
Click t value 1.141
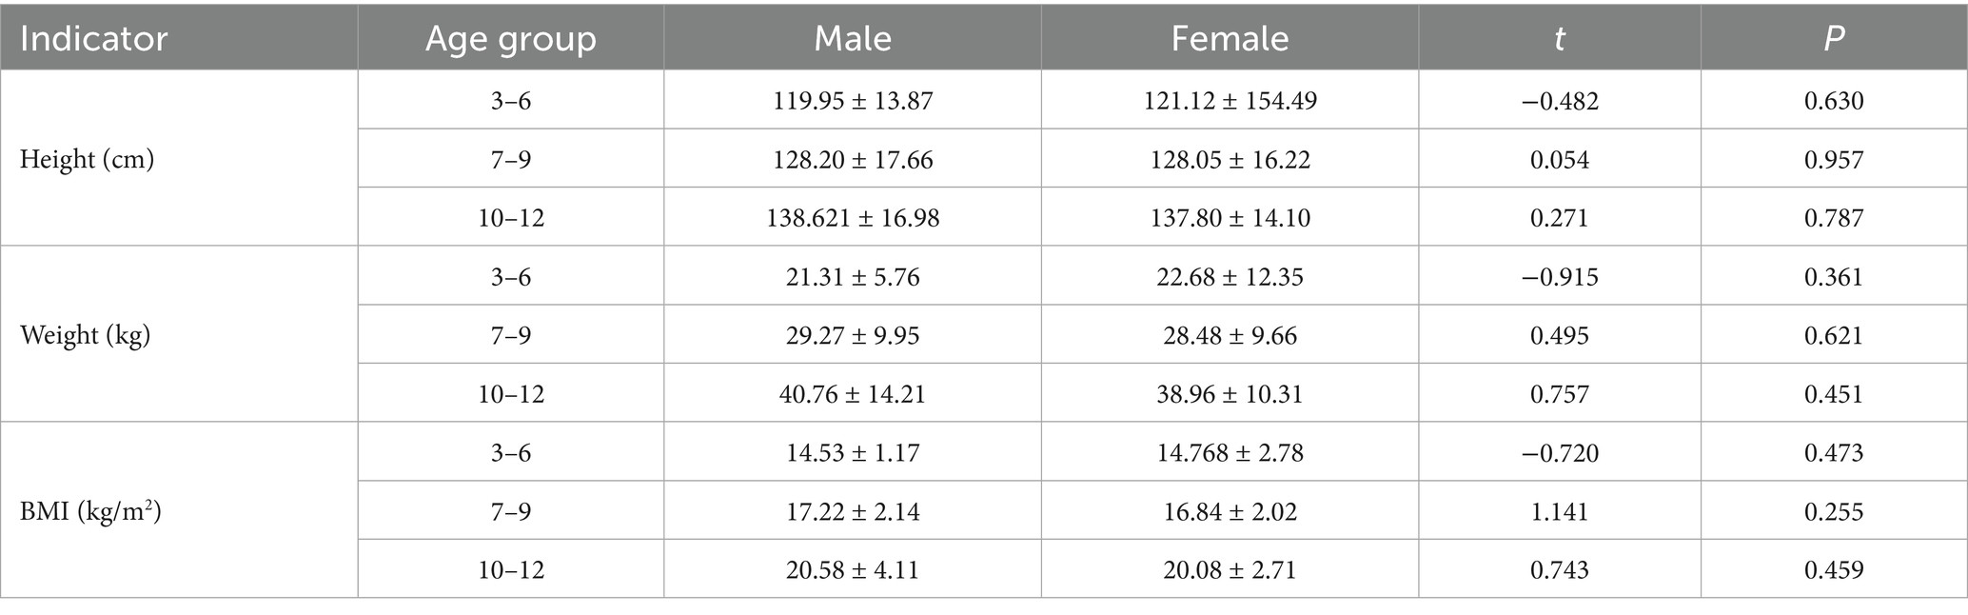1559,511
